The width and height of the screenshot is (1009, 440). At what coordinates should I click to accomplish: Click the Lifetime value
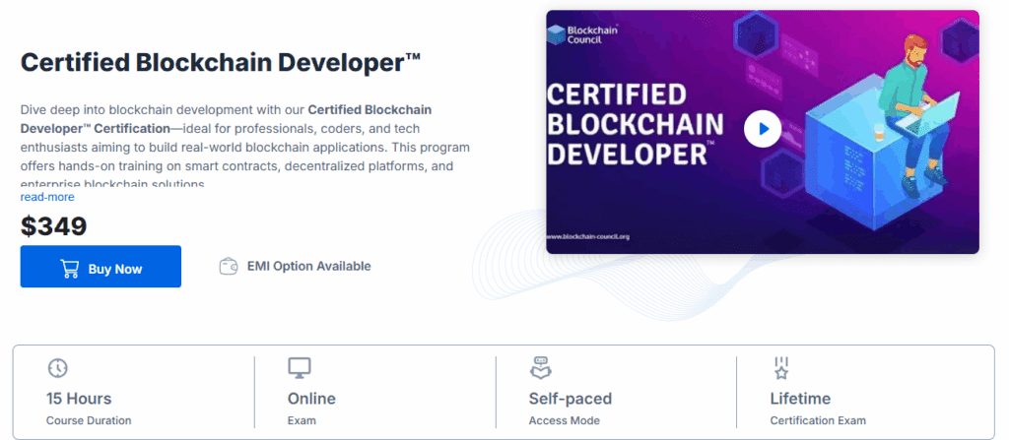pyautogui.click(x=800, y=399)
